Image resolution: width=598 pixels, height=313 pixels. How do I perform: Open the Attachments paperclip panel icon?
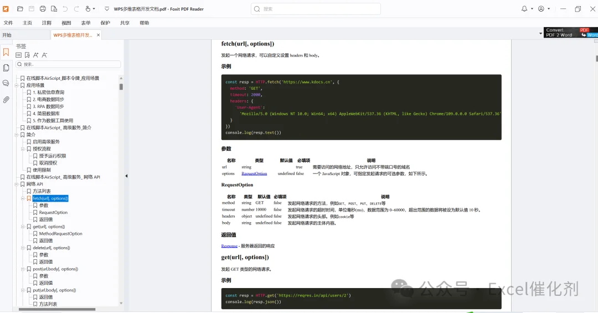6,100
